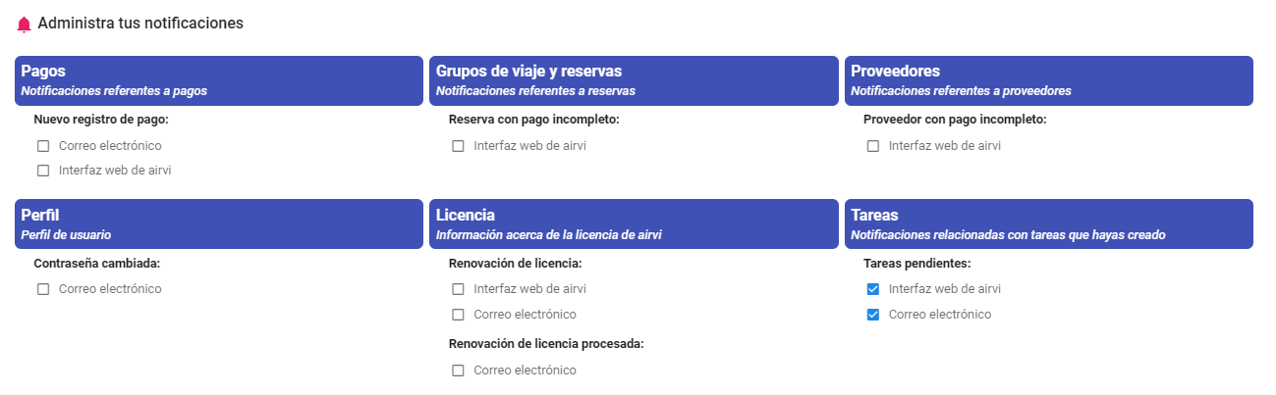
Task: Tick web interface under Renovación de licencia
Action: 458,289
